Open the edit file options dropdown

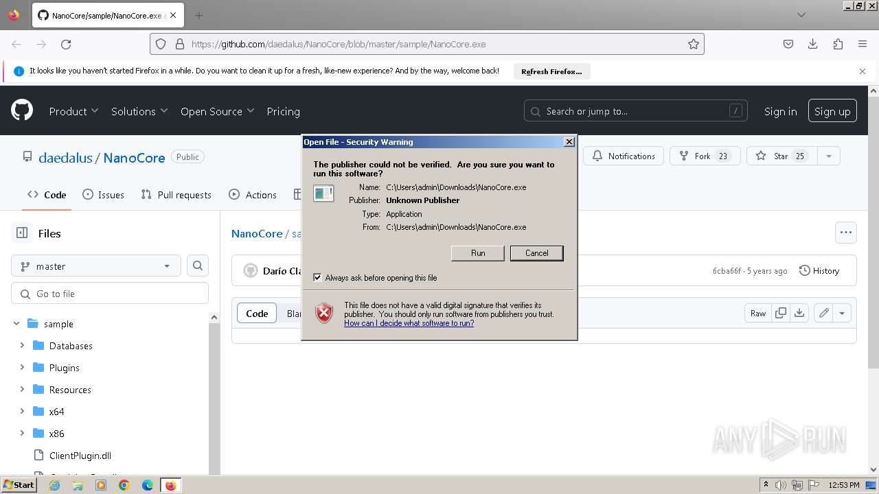pos(842,313)
